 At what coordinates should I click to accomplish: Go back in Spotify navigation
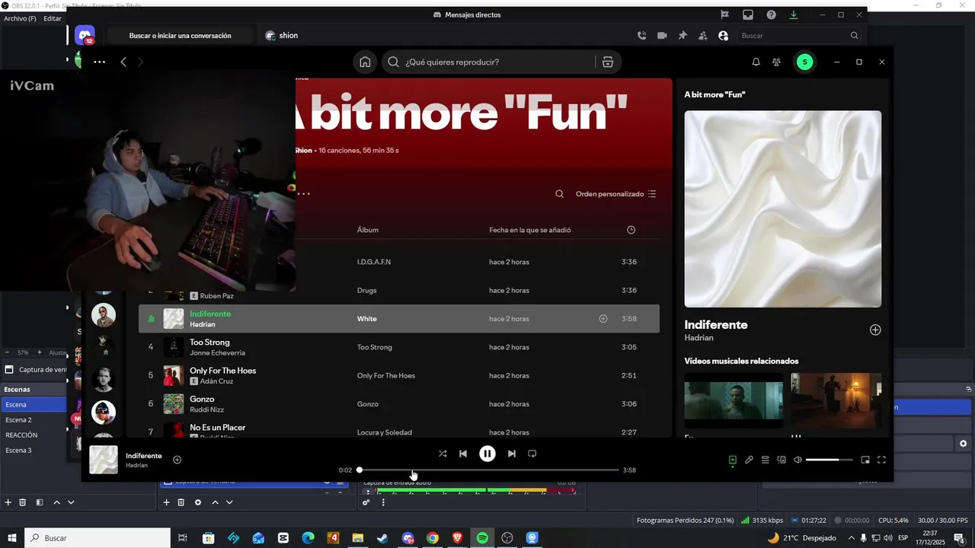123,62
